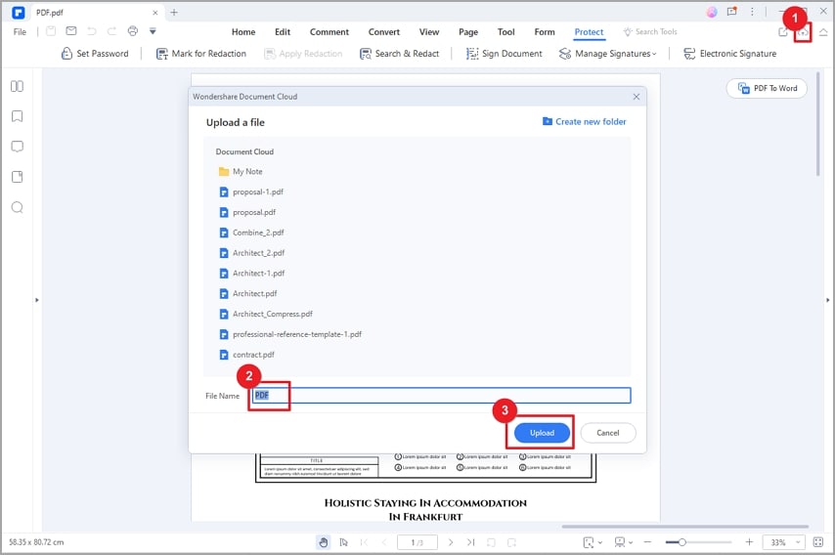Collapse the ribbon with the up arrow
The image size is (835, 555).
pos(823,32)
